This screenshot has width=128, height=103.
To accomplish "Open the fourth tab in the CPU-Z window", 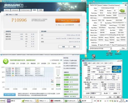I will 98,63.
